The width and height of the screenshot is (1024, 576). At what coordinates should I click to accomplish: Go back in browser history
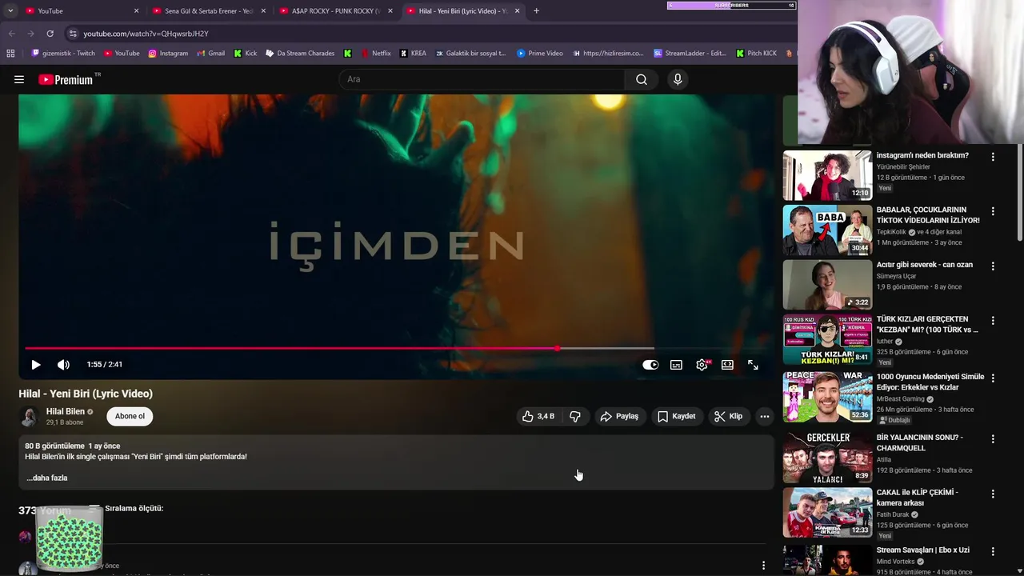[x=12, y=34]
